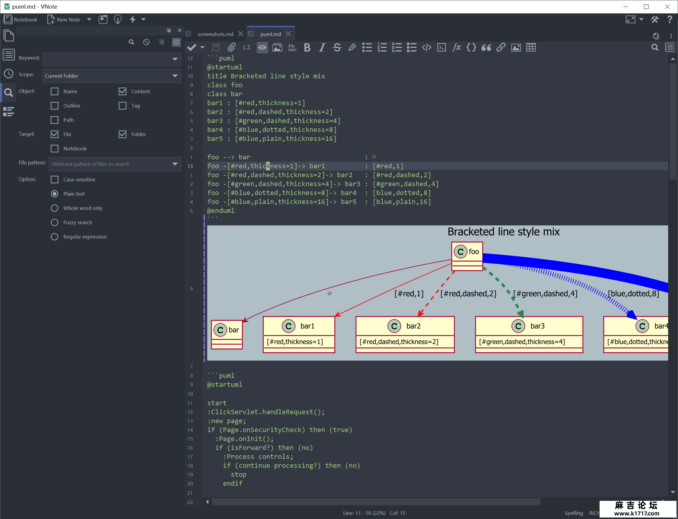Viewport: 678px width, 519px height.
Task: Open find in editor magnifier
Action: point(655,48)
